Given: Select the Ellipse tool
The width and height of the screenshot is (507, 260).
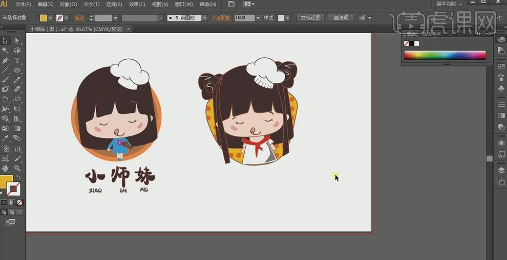Looking at the screenshot, I should [17, 70].
